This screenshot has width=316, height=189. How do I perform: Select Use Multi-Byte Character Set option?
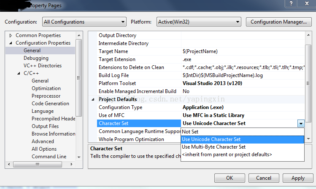(x=213, y=147)
